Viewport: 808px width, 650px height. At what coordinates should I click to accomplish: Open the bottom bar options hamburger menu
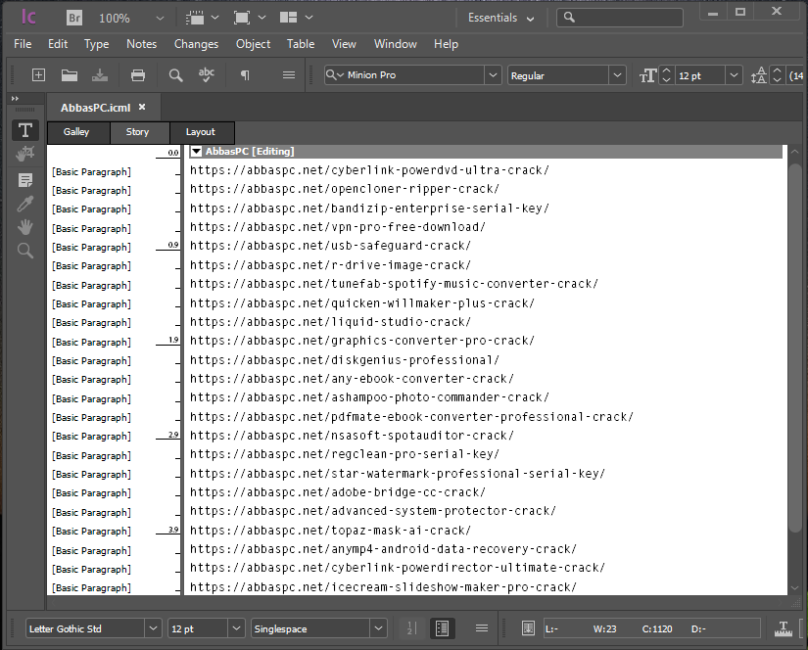(x=481, y=628)
